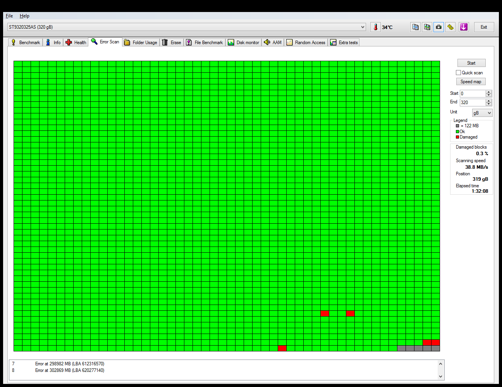502x387 pixels.
Task: Increase the End value with up arrow
Action: [x=489, y=101]
